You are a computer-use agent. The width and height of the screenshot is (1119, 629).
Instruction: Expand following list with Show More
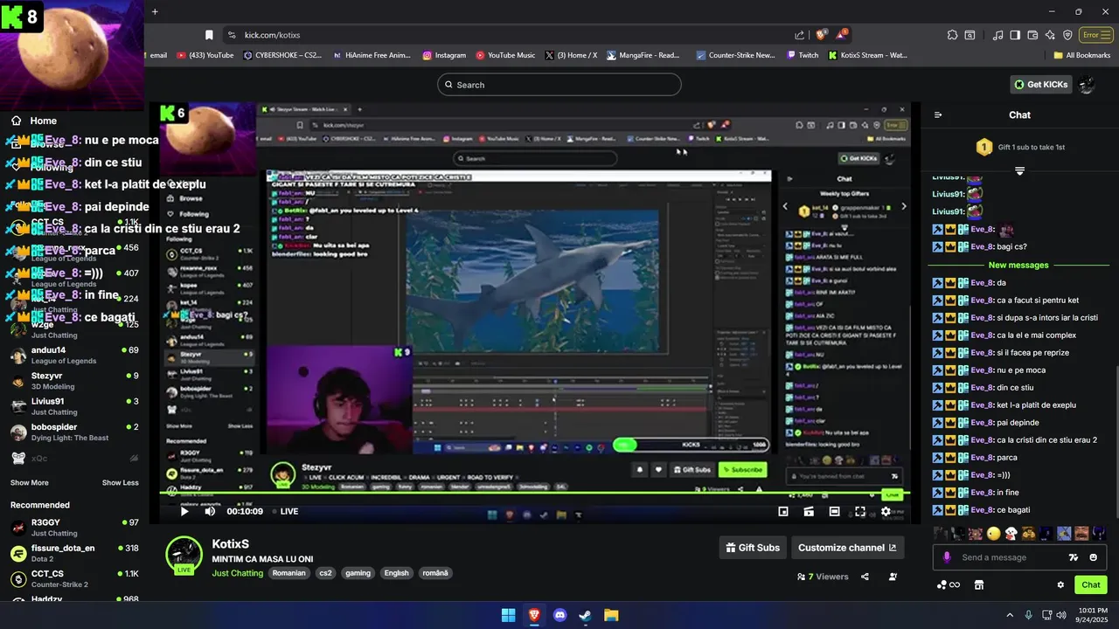point(30,482)
